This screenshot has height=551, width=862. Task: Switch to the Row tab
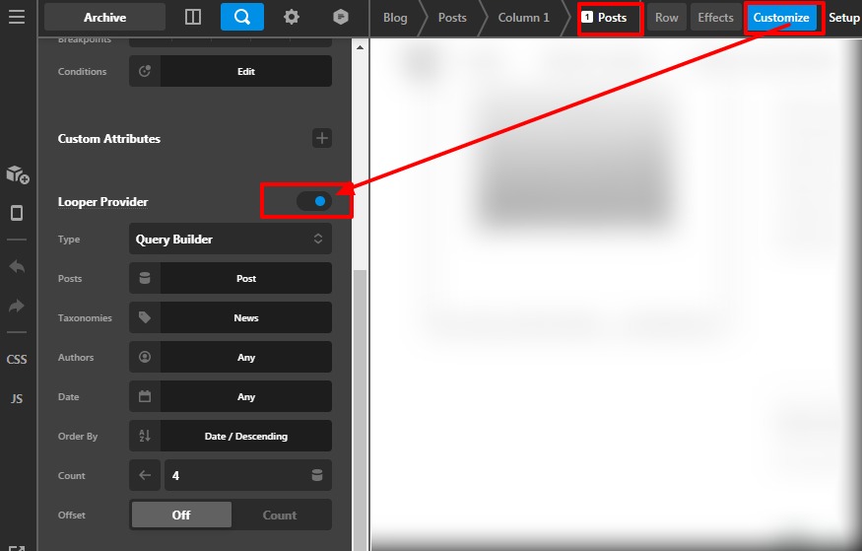pyautogui.click(x=666, y=18)
